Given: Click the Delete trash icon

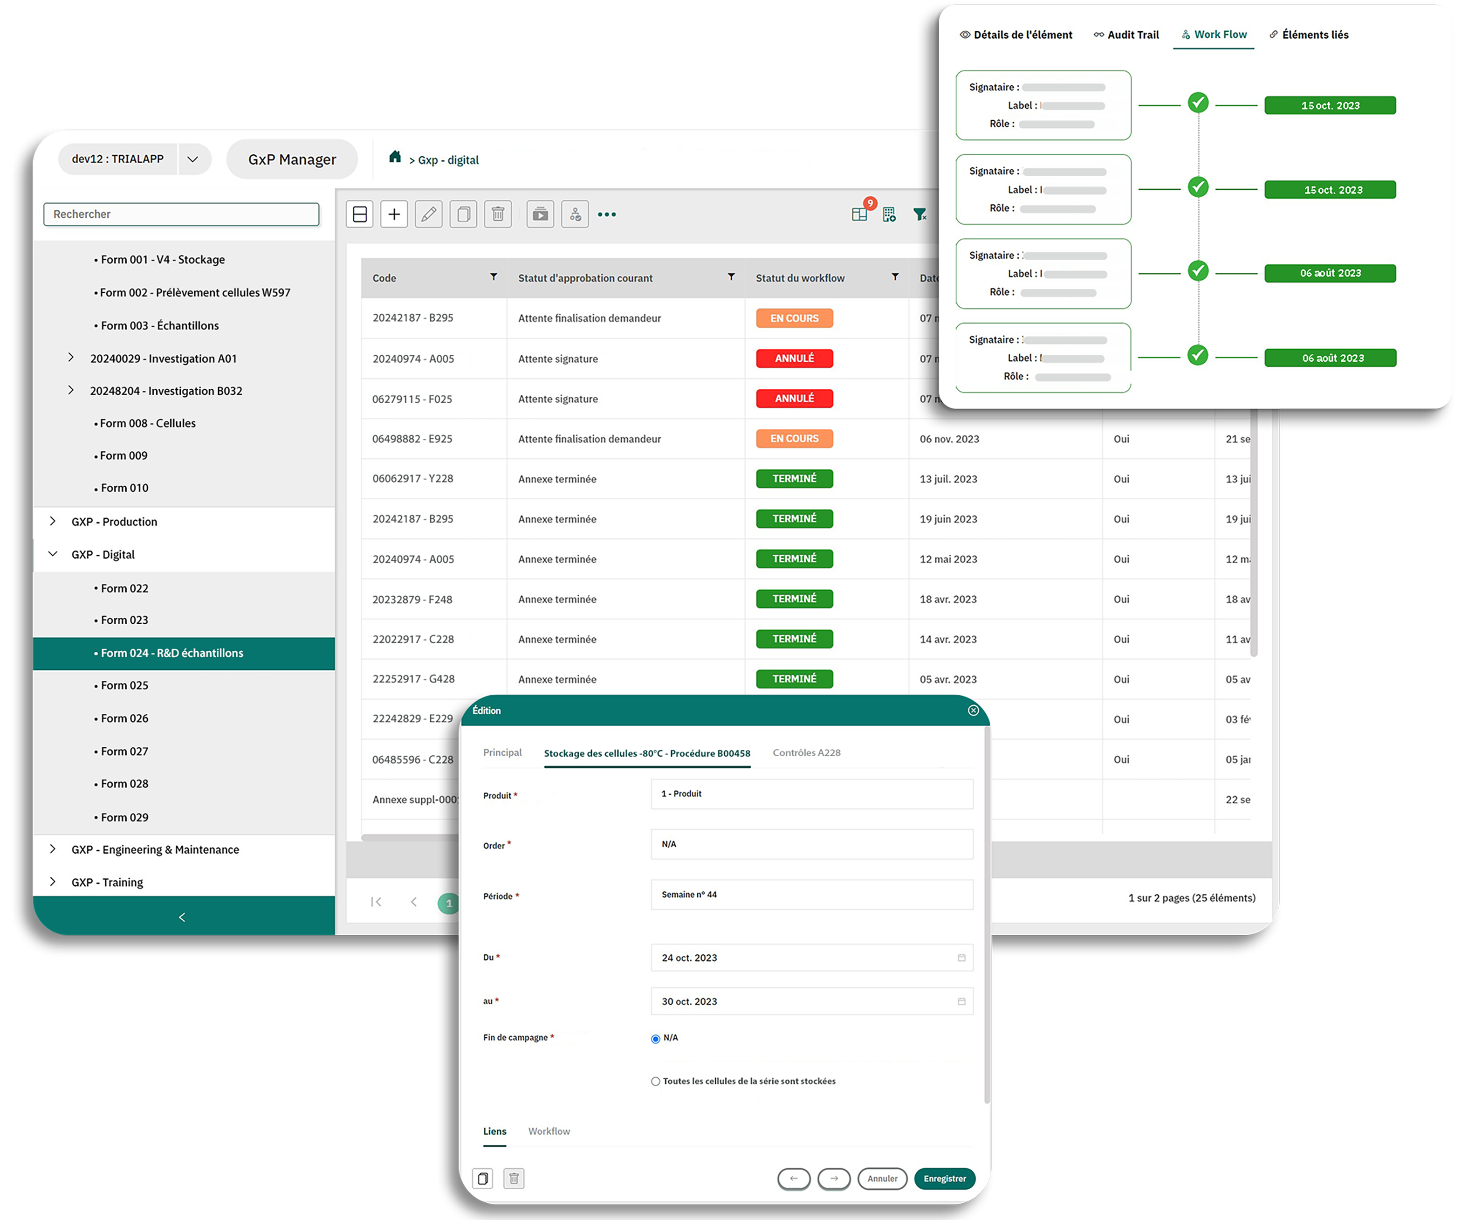Looking at the screenshot, I should click(x=498, y=214).
